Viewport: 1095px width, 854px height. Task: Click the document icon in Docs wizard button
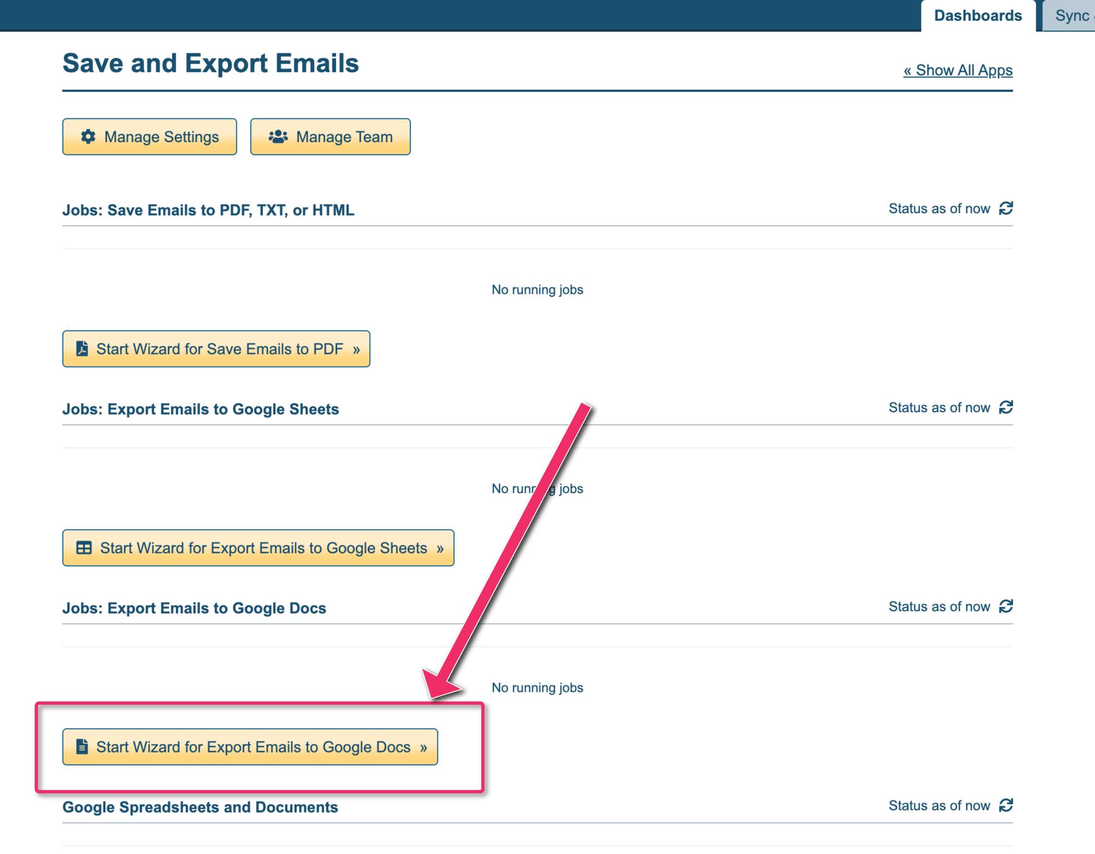(x=82, y=747)
